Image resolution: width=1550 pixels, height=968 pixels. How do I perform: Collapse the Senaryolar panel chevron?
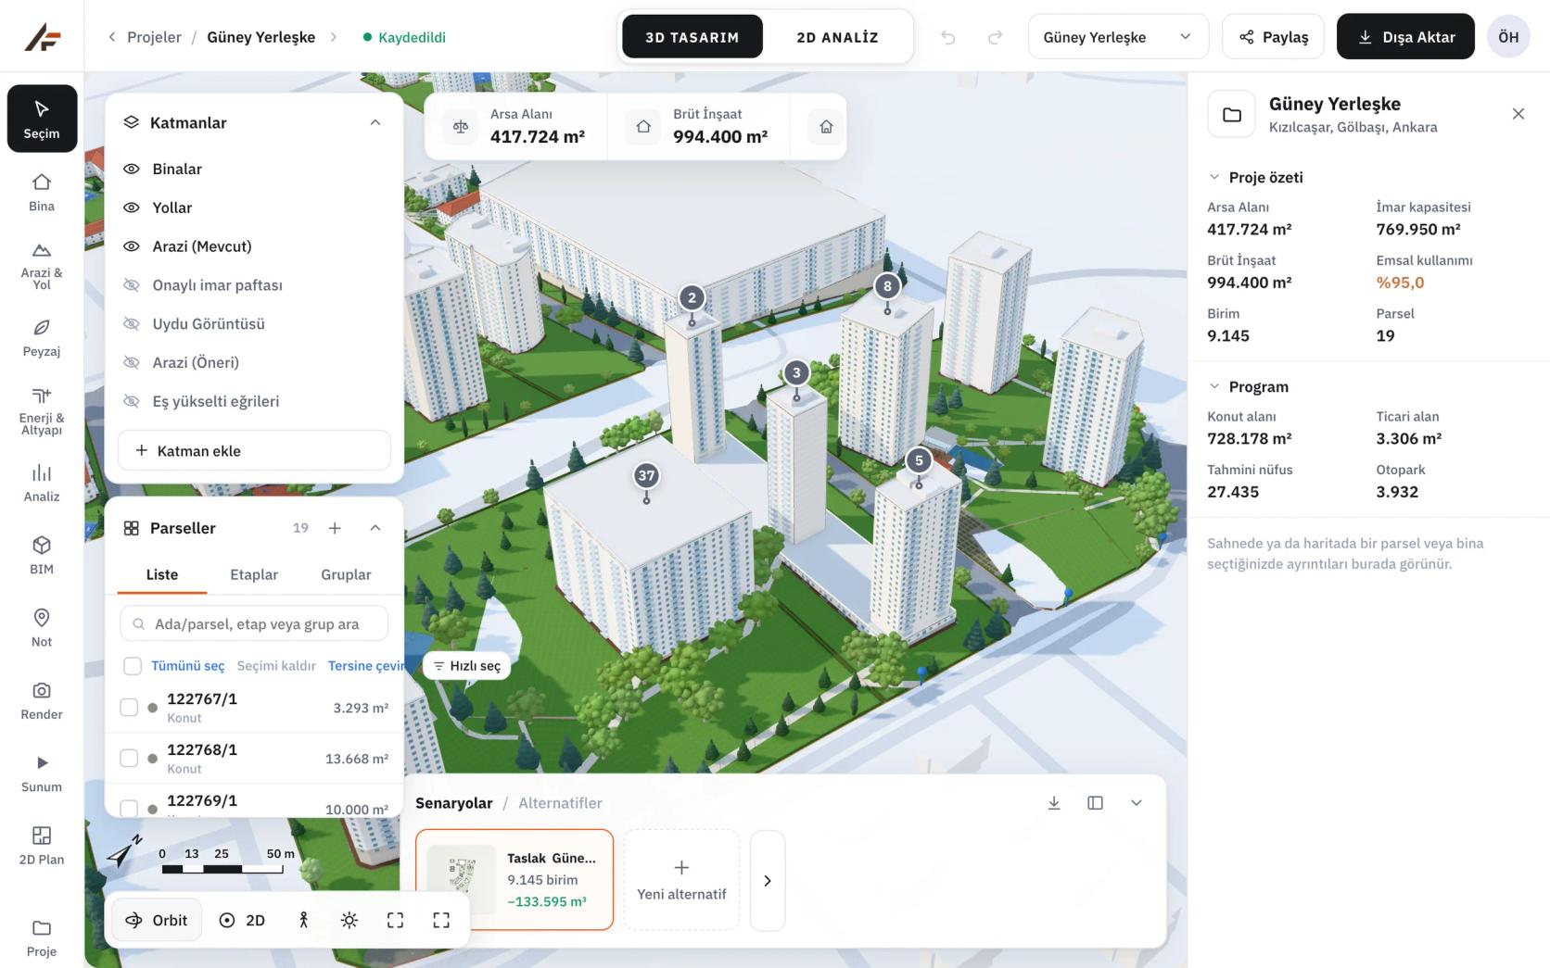1137,803
